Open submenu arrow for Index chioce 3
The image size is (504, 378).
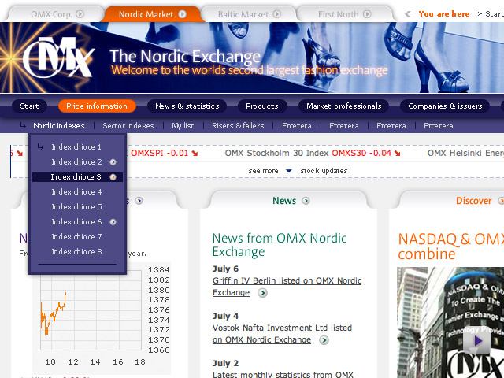pos(113,177)
